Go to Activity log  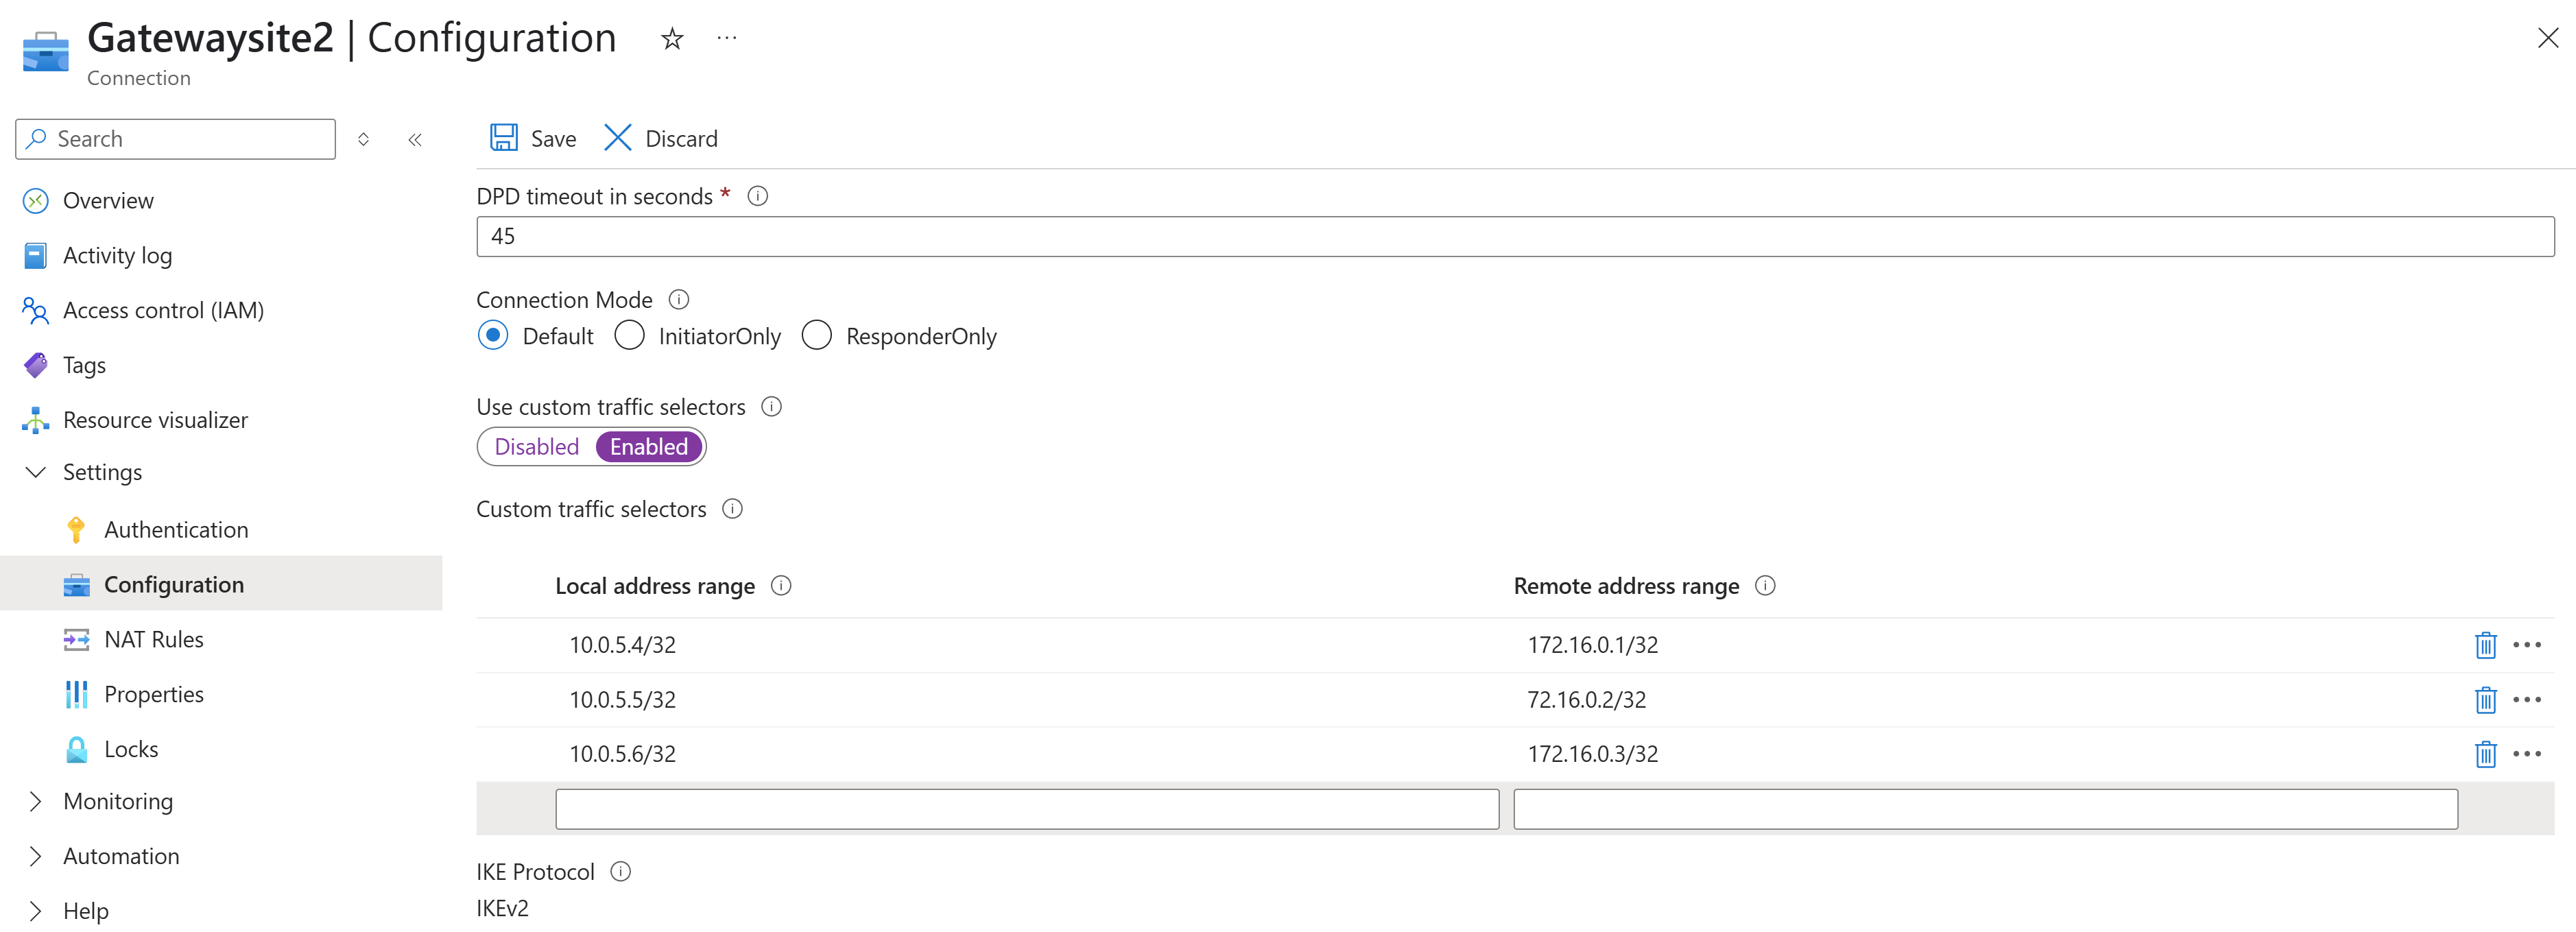[x=117, y=256]
